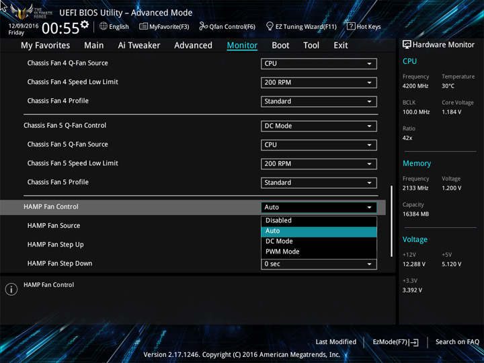
Task: Click the Hardware Monitor screen icon
Action: pos(407,44)
